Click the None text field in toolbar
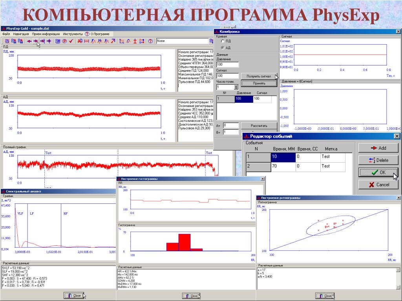Image resolution: width=402 pixels, height=301 pixels. point(183,41)
